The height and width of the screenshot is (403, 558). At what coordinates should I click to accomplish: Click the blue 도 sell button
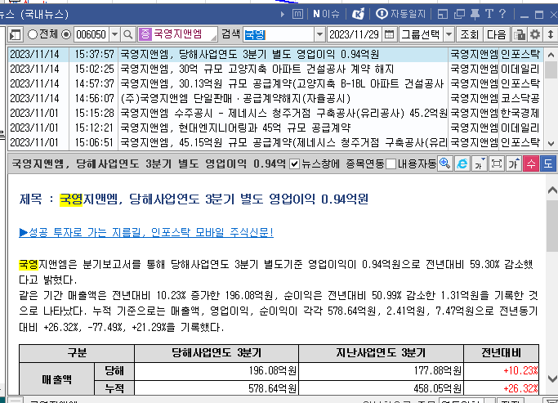(548, 163)
